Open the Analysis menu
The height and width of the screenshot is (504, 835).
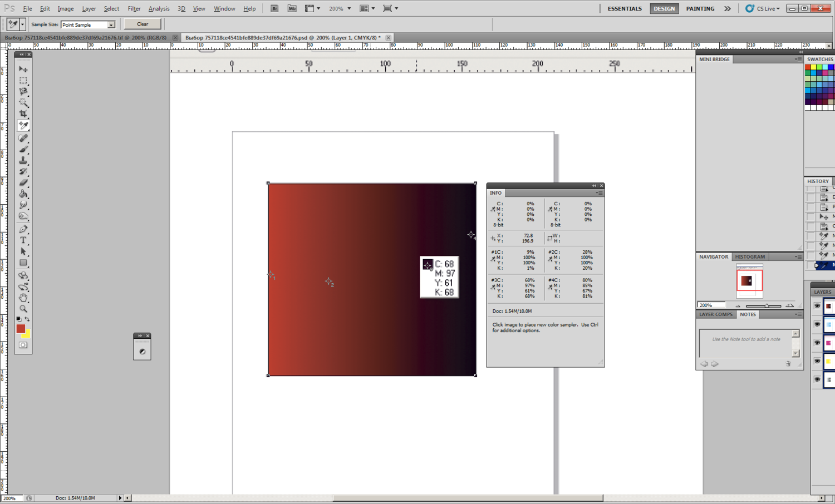[159, 9]
